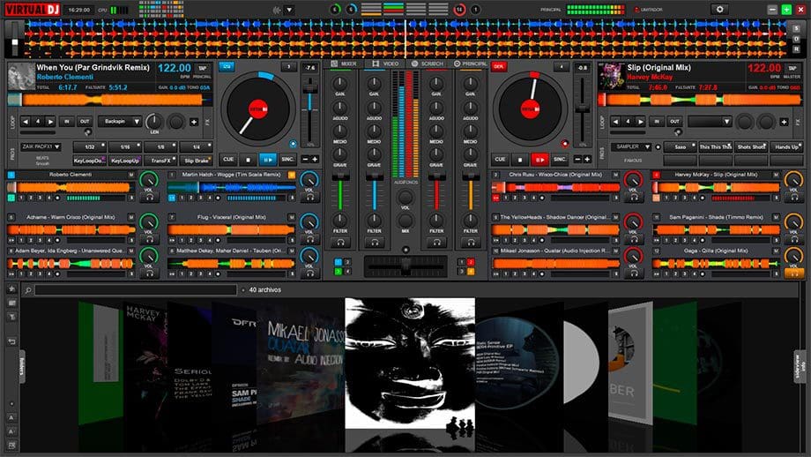811x457 pixels.
Task: Trigger the Hands Up sampler pad
Action: click(x=786, y=147)
